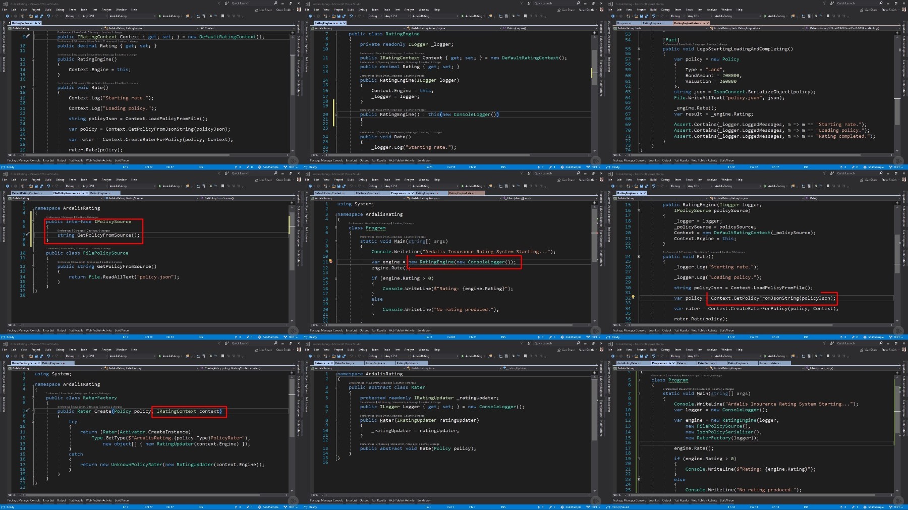Toggle the pin on the Rater.cs active tab
Screen dimensions: 908x510
point(327,363)
